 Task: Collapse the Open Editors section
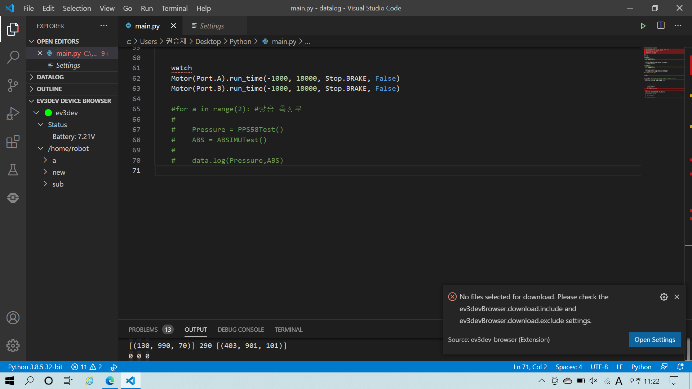pos(72,41)
